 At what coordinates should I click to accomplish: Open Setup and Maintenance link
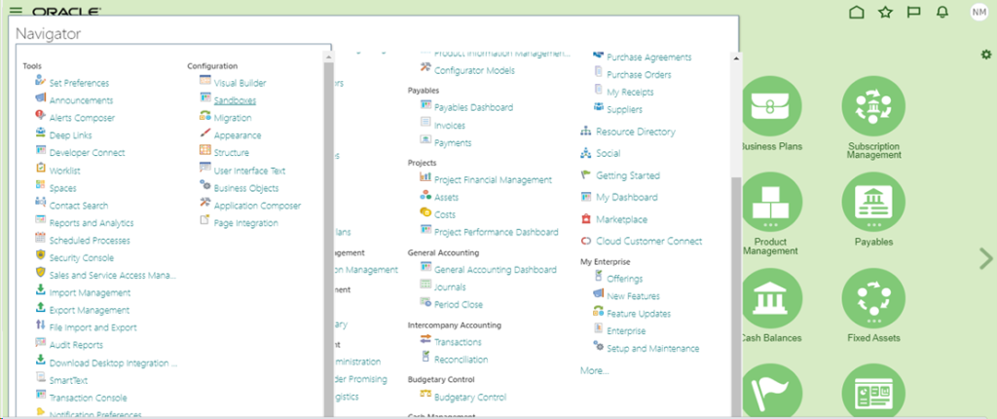coord(653,348)
